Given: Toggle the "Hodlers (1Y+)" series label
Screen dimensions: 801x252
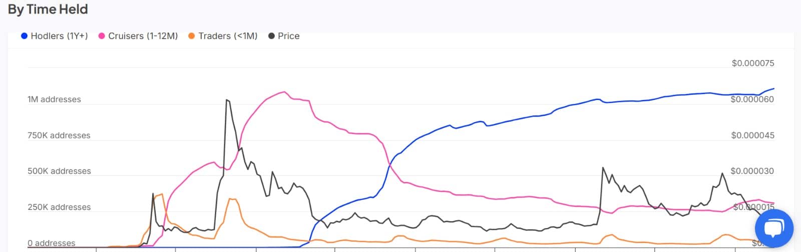Looking at the screenshot, I should (x=59, y=36).
